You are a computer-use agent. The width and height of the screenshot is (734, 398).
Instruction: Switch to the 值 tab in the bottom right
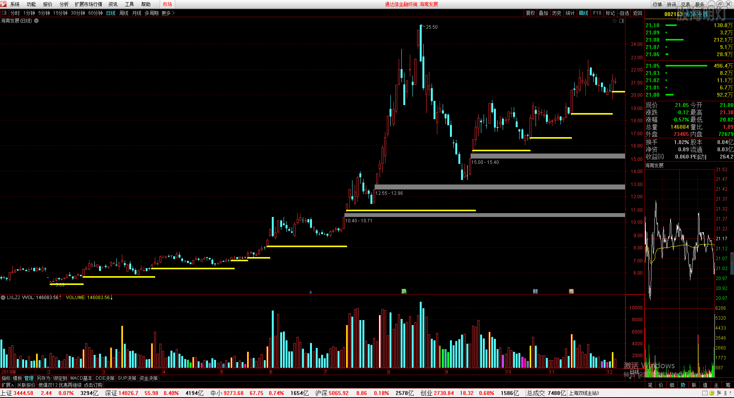tap(705, 385)
